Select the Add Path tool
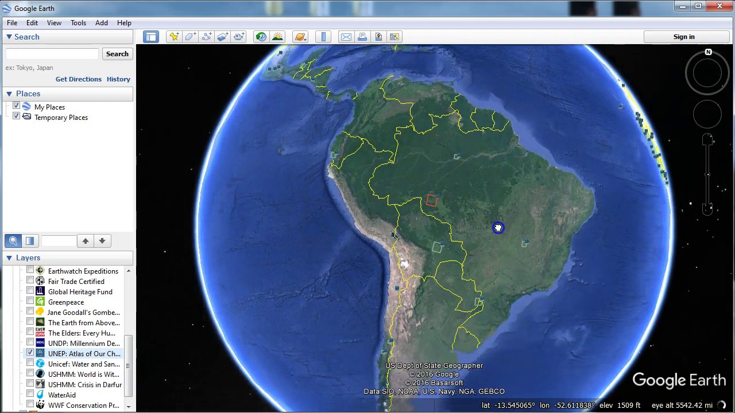This screenshot has height=413, width=735. (x=207, y=37)
